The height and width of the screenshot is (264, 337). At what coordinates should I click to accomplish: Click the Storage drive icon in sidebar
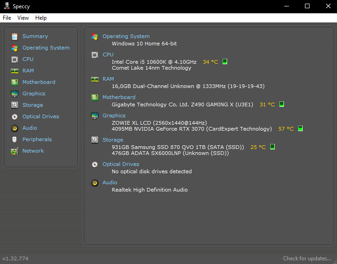[x=15, y=105]
